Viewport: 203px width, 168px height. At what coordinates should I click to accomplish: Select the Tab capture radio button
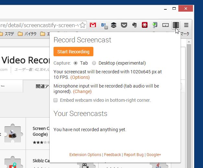[x=76, y=63]
